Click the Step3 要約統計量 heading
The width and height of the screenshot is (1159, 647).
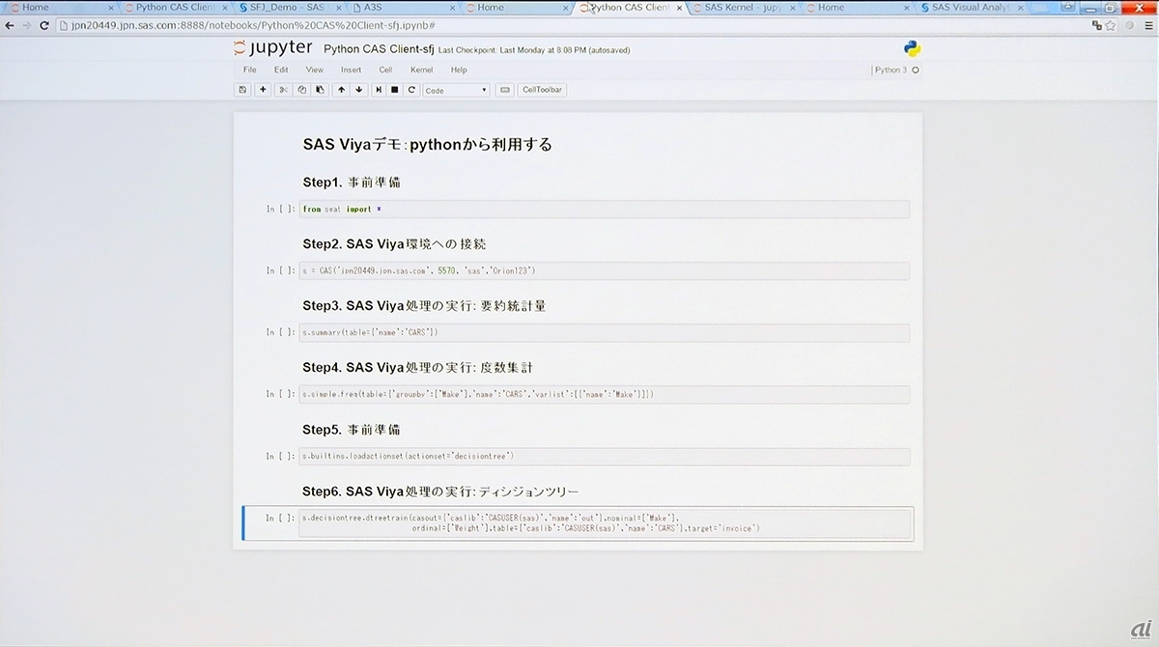click(x=425, y=305)
